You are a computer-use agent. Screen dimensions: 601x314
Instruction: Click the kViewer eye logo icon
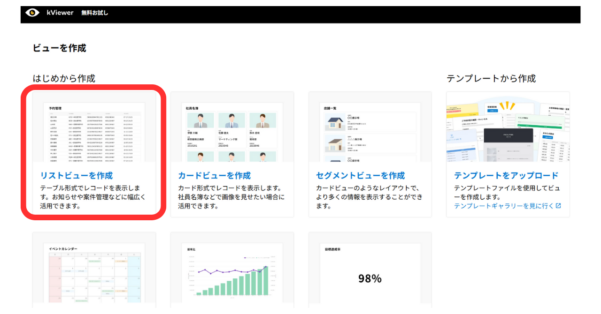click(x=32, y=13)
